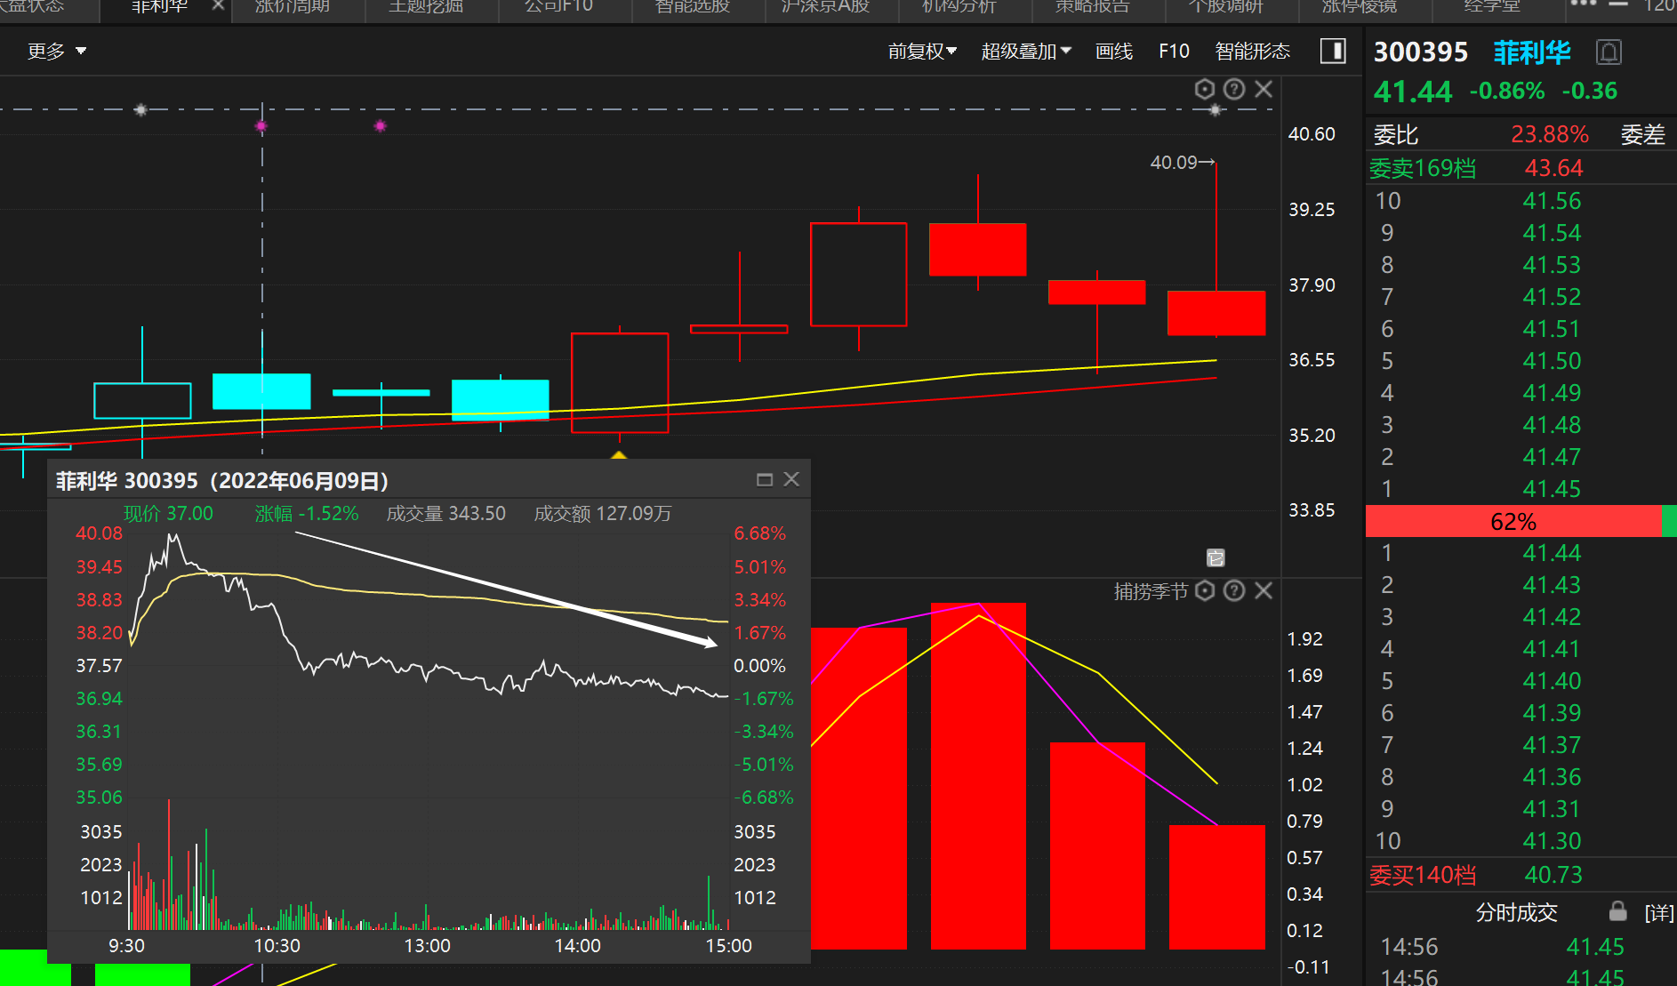This screenshot has height=986, width=1677.
Task: Switch to the 机构分析 tab
Action: [x=959, y=6]
